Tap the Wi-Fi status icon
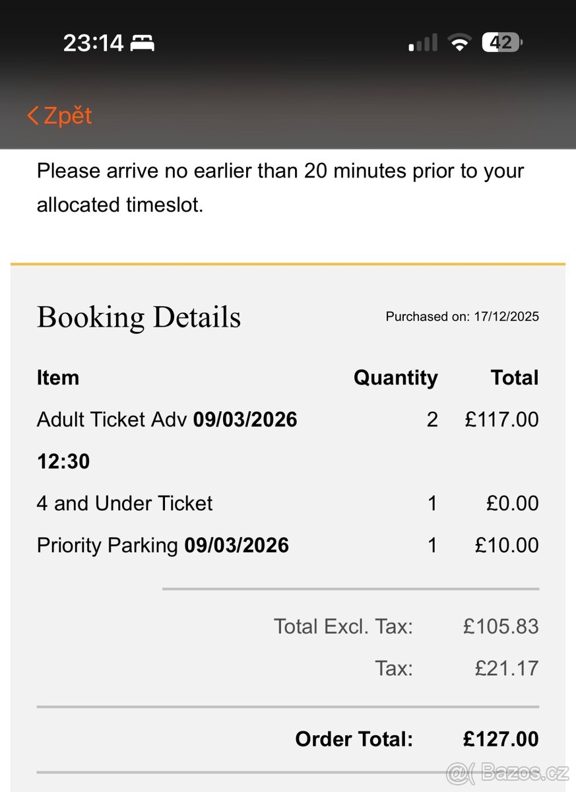Screen dimensions: 576x792 [459, 44]
